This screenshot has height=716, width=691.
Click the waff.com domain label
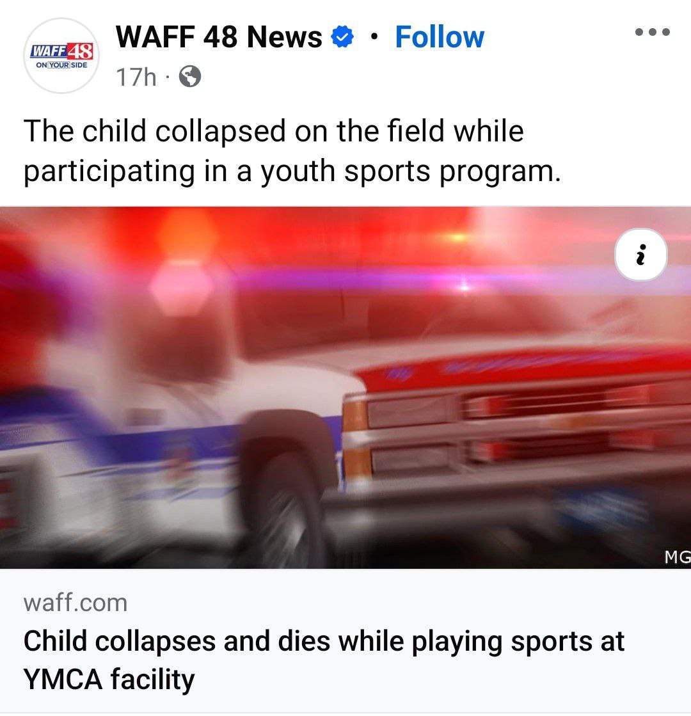click(75, 603)
